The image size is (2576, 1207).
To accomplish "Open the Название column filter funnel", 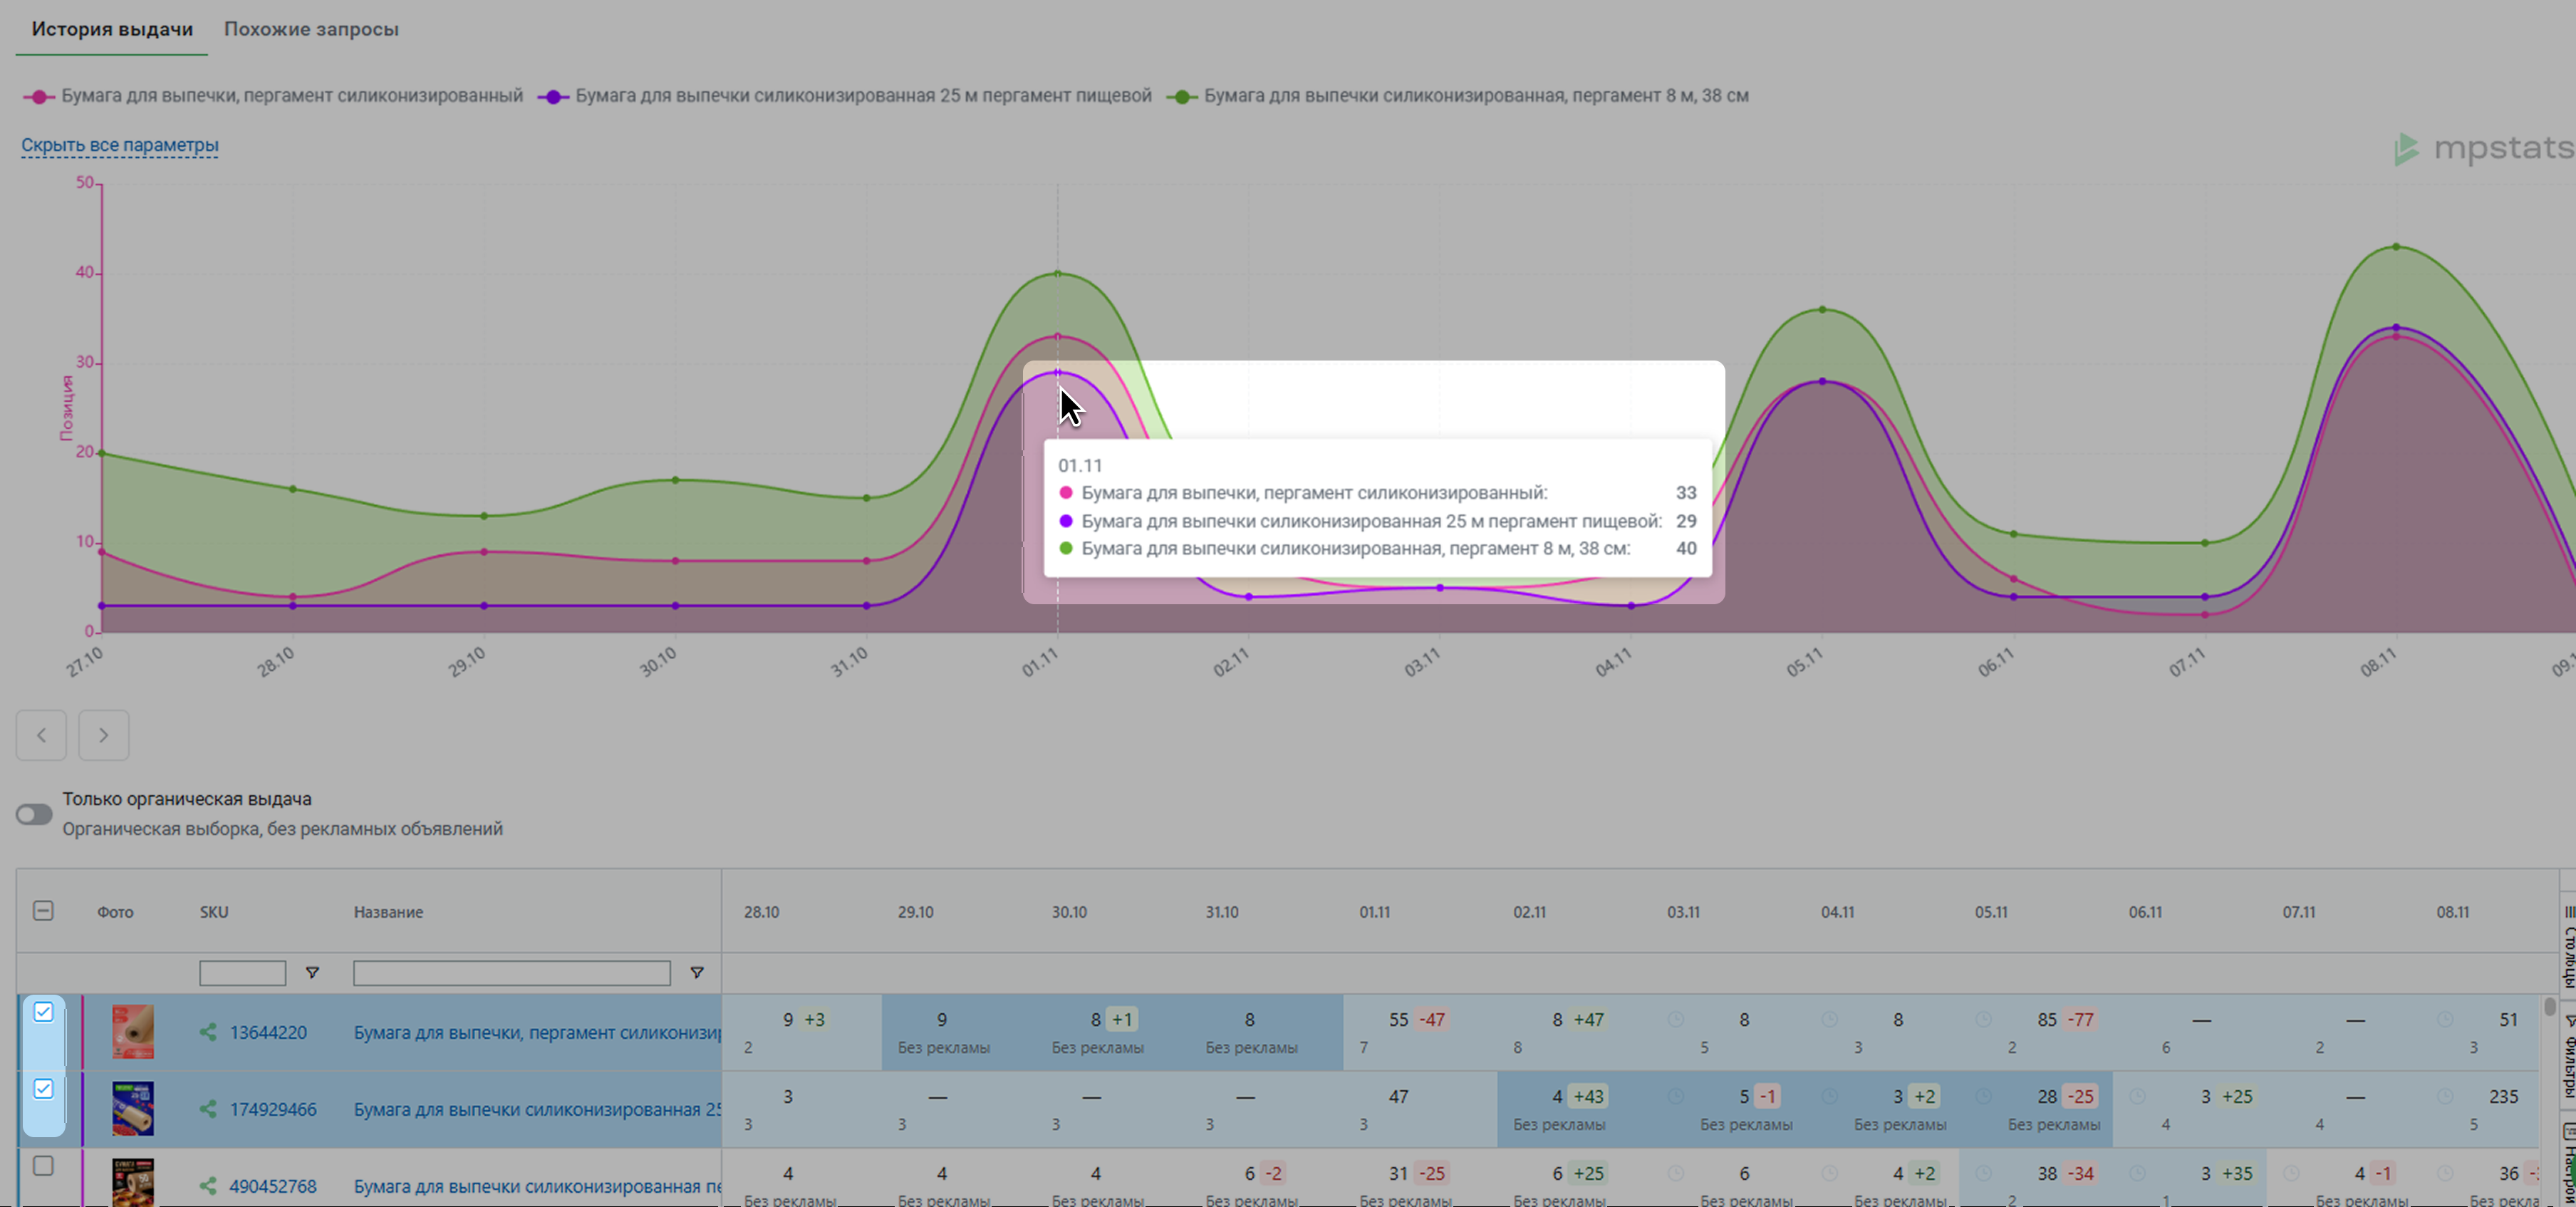I will point(697,973).
